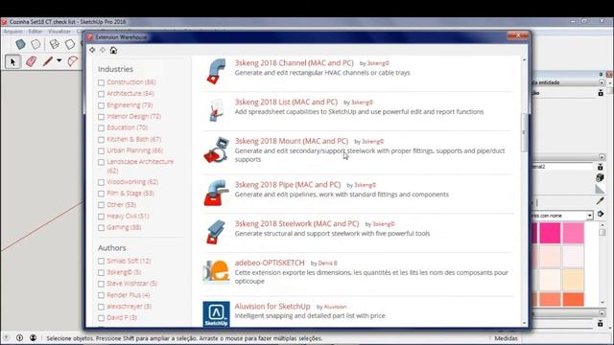Open 3skeng 2018 Pipe (MAC and PC) link
The height and width of the screenshot is (345, 614).
point(288,184)
